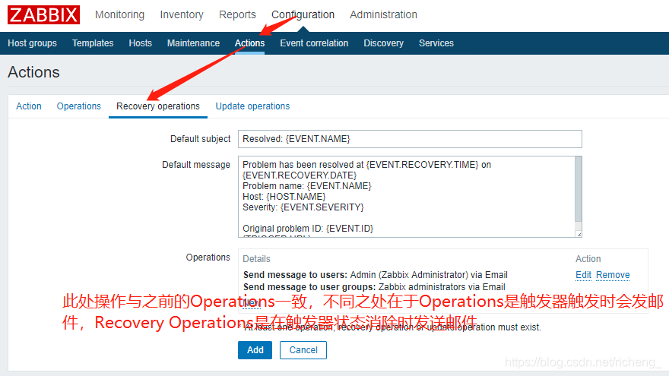669x376 pixels.
Task: Click 'Original problem ID: {EVENT.ID}' line
Action: tap(308, 229)
